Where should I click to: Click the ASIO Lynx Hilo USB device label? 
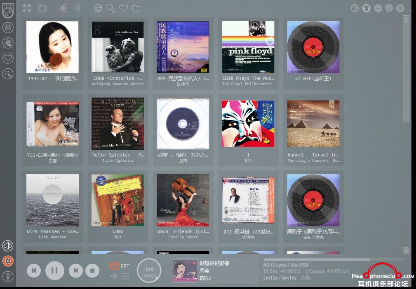[286, 265]
